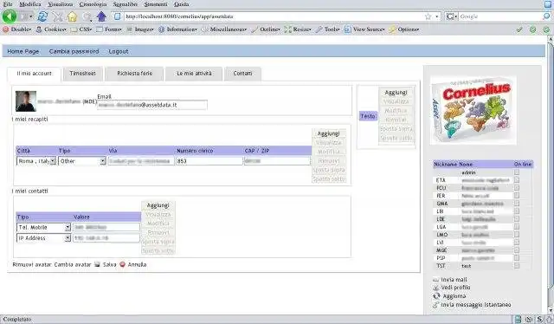The width and height of the screenshot is (554, 324).
Task: Open the IP Address type dropdown
Action: click(x=44, y=238)
